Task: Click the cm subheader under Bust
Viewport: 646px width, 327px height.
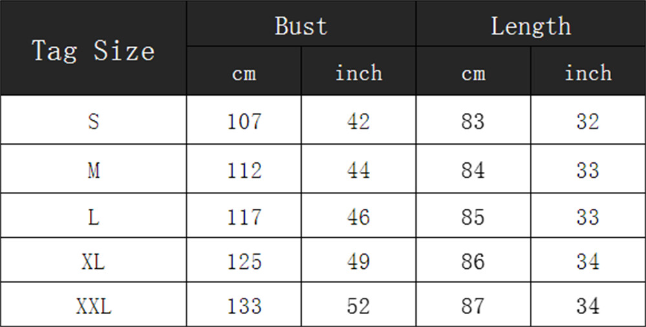Action: point(244,71)
